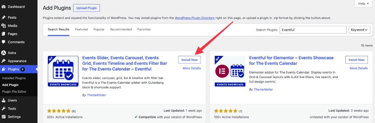
Task: Open More Details for Eventful for Elementor
Action: tap(359, 68)
